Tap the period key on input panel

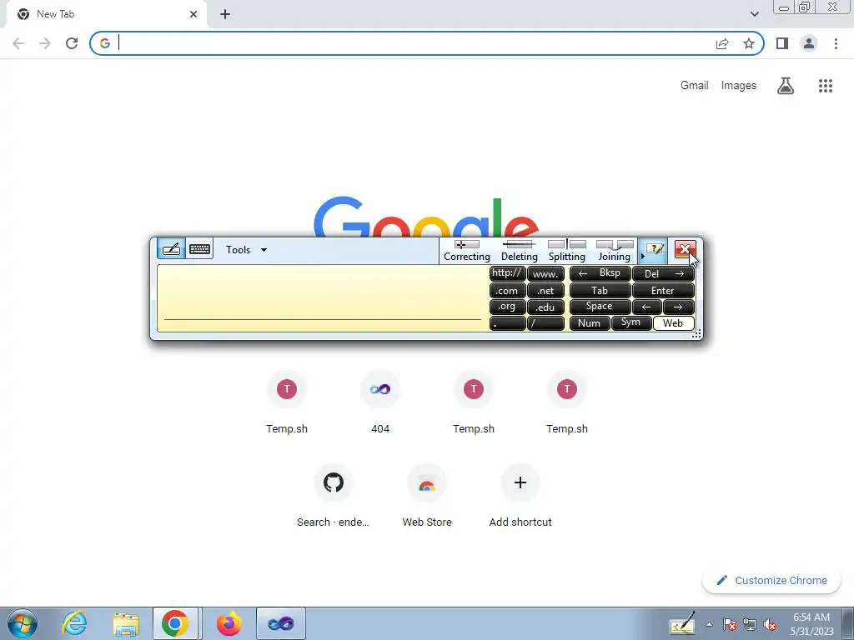507,323
